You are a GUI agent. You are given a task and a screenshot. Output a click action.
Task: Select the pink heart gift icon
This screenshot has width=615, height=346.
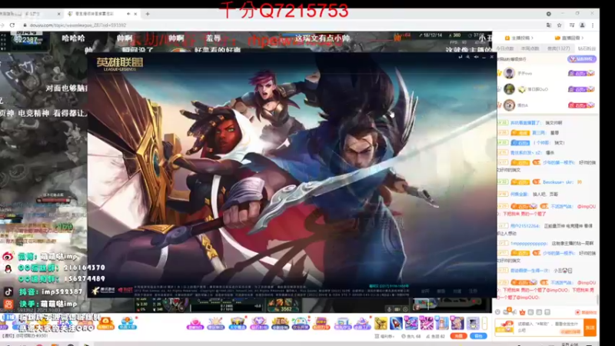click(195, 324)
